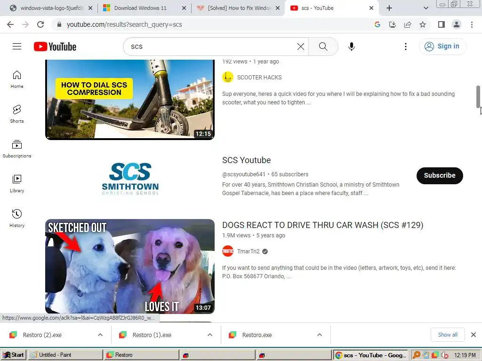482x361 pixels.
Task: Play the How to Dial SCS Compression thumbnail
Action: click(x=130, y=99)
